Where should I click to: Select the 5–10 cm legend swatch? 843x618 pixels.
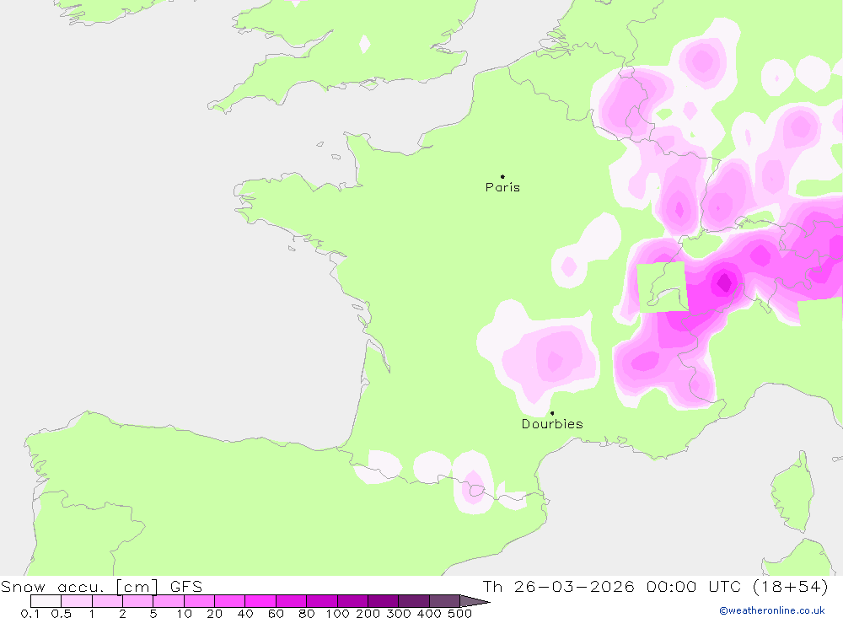pyautogui.click(x=169, y=601)
